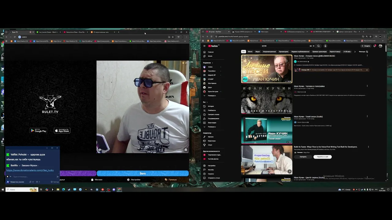
Task: Click the Google Play badge on Rulet.tv
Action: [38, 130]
